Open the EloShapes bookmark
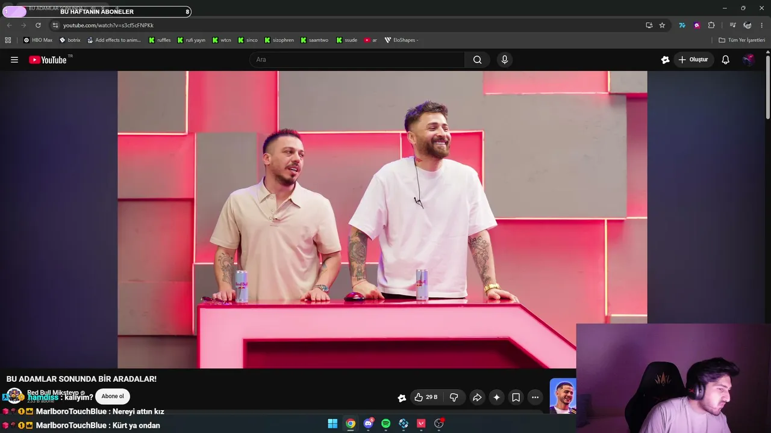The height and width of the screenshot is (433, 771). [x=401, y=40]
